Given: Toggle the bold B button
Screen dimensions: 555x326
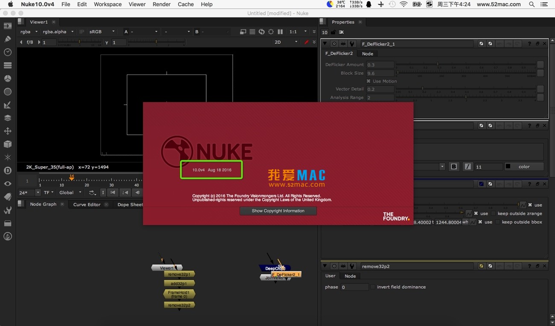Looking at the screenshot, I should click(454, 167).
